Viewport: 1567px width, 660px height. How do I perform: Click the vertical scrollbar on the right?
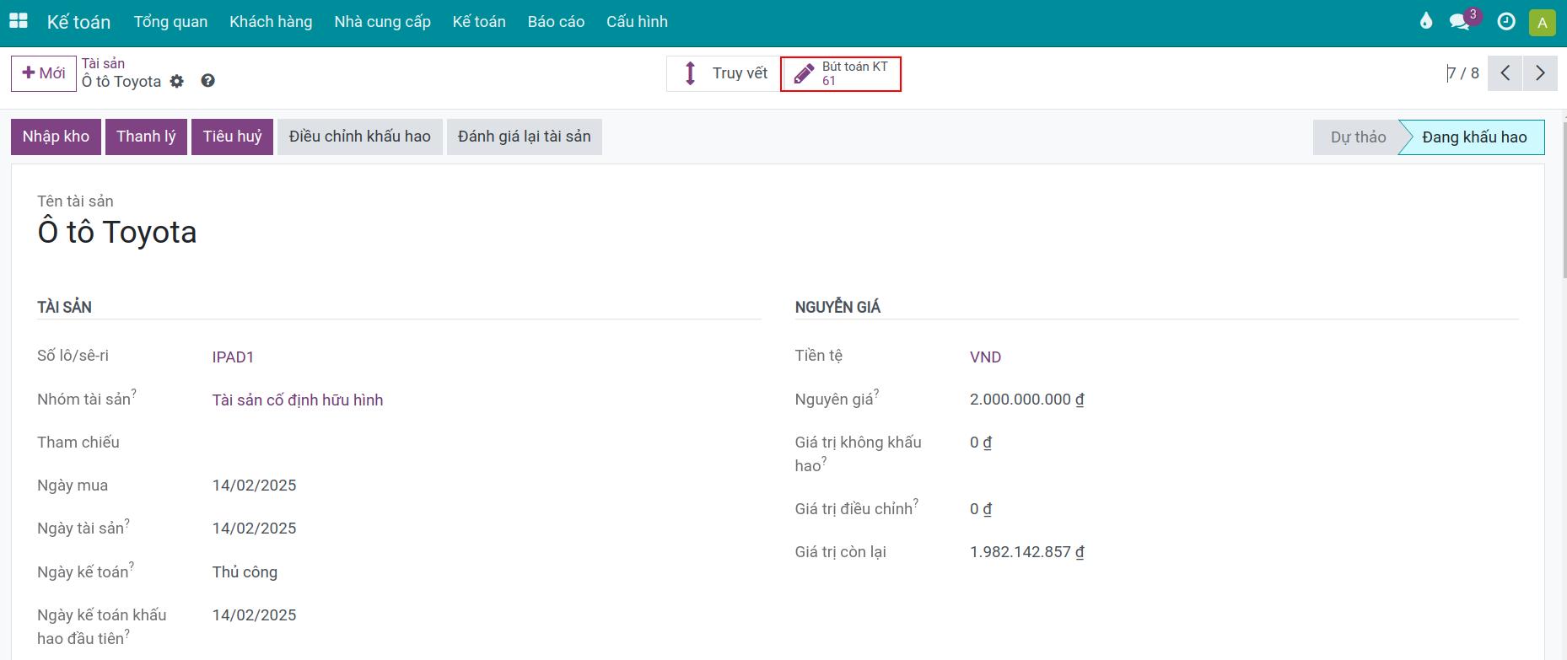click(x=1563, y=198)
